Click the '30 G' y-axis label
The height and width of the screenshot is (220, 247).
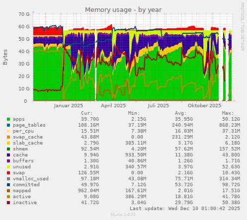(24, 64)
